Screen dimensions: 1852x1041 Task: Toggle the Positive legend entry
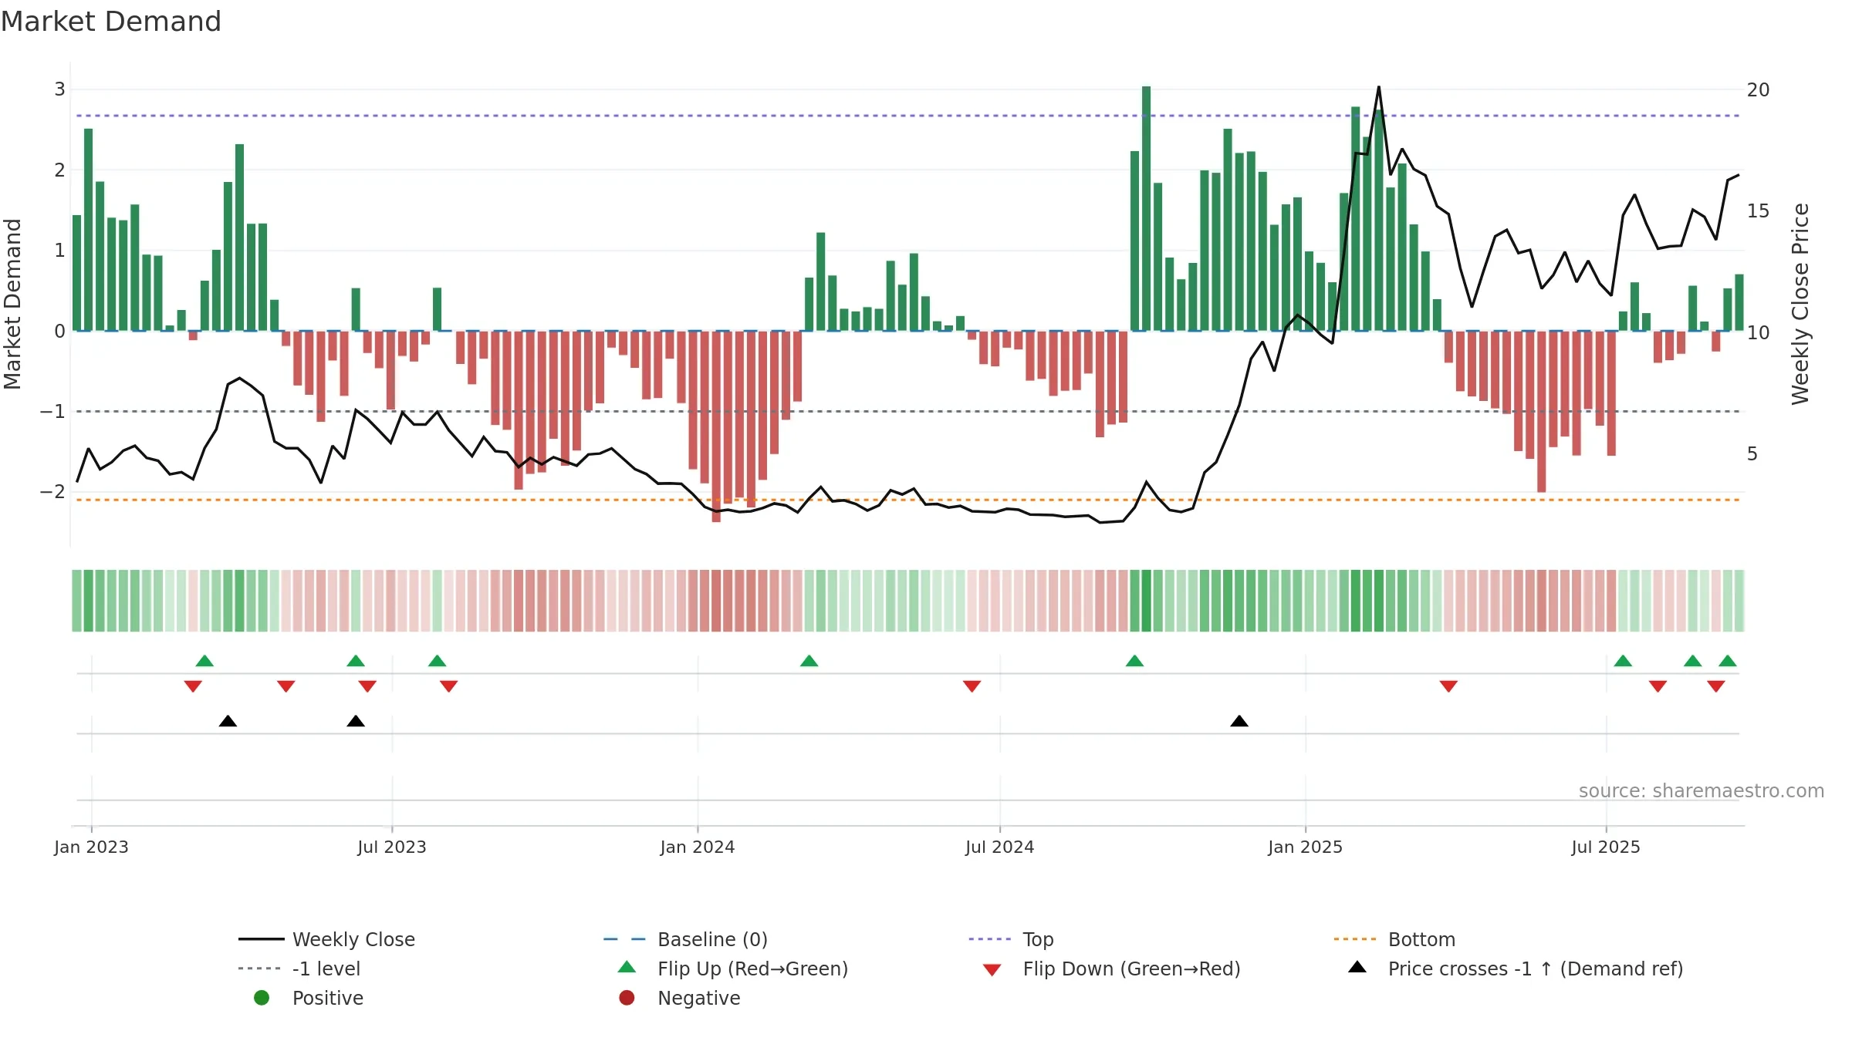click(309, 998)
